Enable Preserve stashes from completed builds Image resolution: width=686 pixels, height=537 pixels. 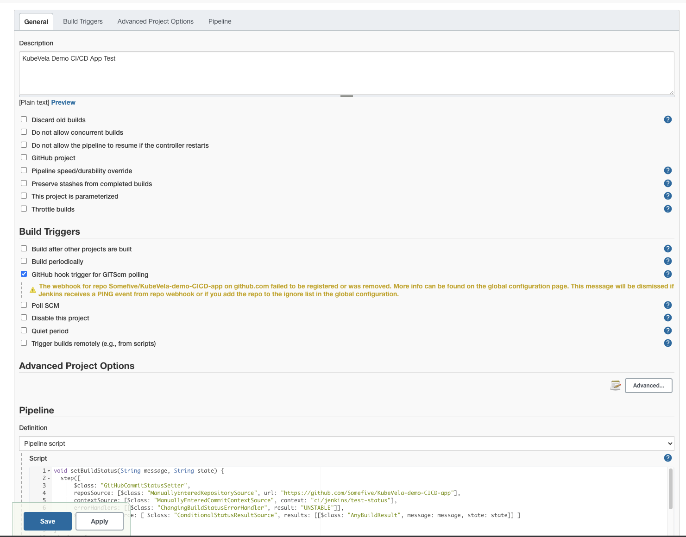(24, 183)
